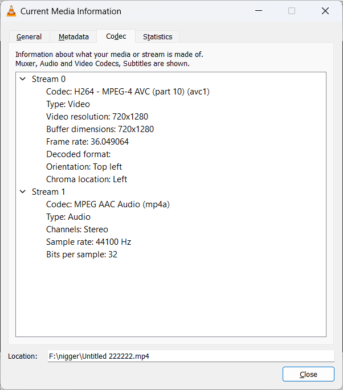The image size is (343, 390).
Task: Pick the Buffer dimensions row
Action: coord(100,129)
